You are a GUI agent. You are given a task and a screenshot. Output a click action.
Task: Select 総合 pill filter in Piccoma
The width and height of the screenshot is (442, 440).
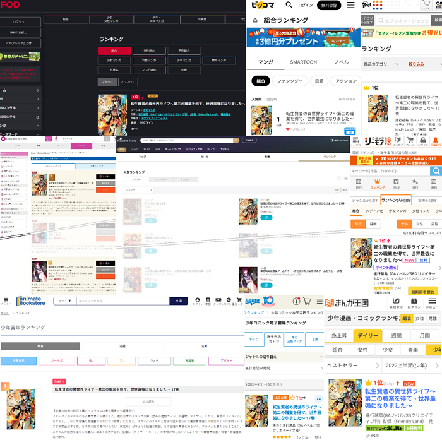coord(261,81)
